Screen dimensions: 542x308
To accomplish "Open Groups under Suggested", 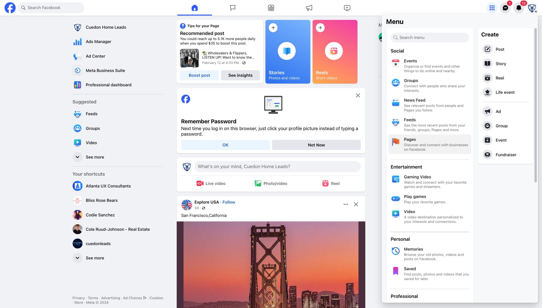I will (x=118, y=128).
